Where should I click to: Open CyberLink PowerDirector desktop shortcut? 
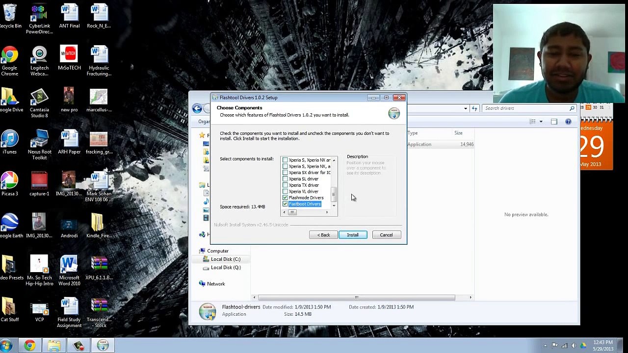point(40,20)
